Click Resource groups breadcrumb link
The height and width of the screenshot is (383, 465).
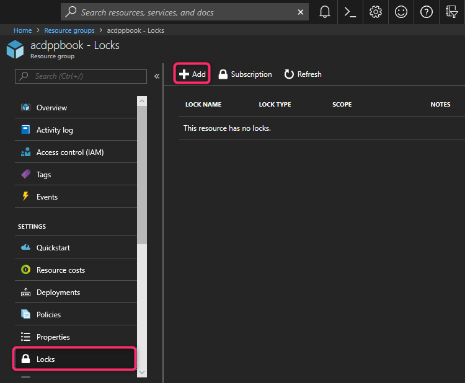click(x=68, y=30)
